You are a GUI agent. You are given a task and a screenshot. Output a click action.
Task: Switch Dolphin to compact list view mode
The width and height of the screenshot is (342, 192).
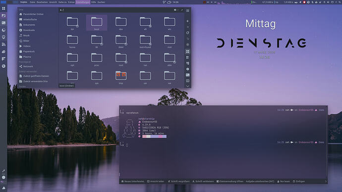[187, 57]
